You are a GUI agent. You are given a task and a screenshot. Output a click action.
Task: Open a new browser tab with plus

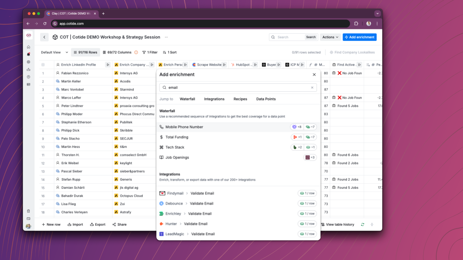tap(103, 13)
